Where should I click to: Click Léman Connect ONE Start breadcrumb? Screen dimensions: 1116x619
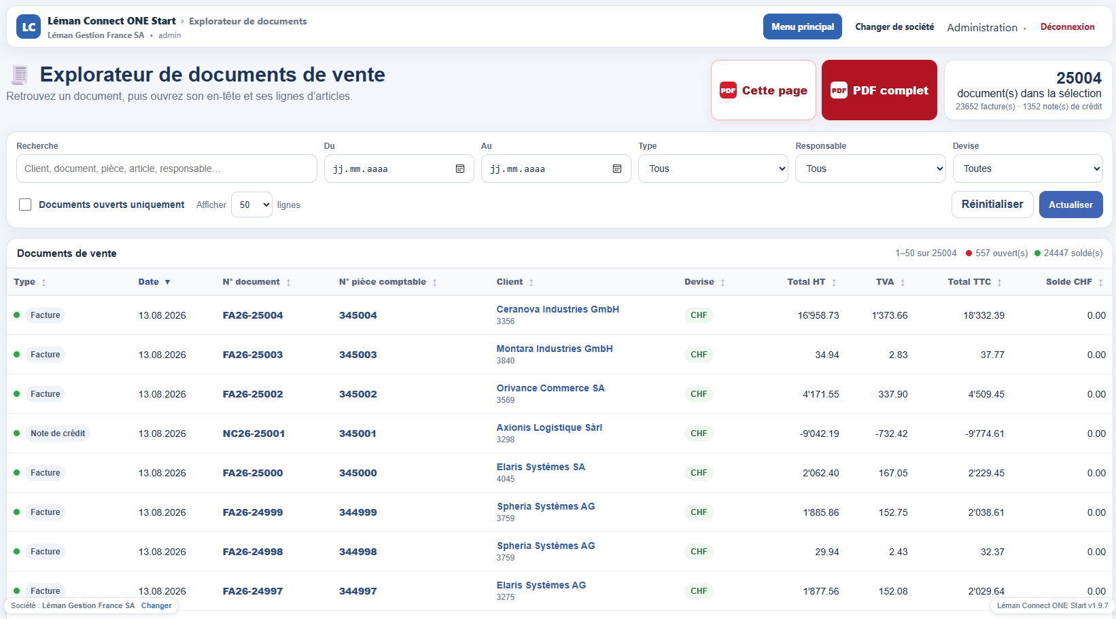coord(111,21)
